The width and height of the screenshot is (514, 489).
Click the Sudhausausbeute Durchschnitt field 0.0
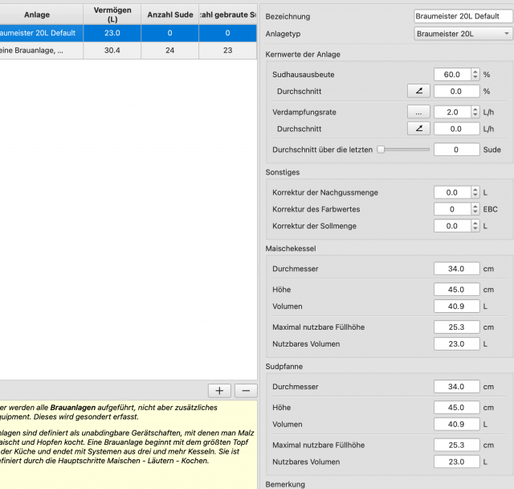pyautogui.click(x=457, y=91)
